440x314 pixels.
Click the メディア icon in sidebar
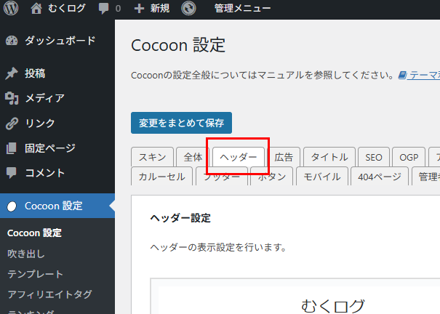(12, 98)
